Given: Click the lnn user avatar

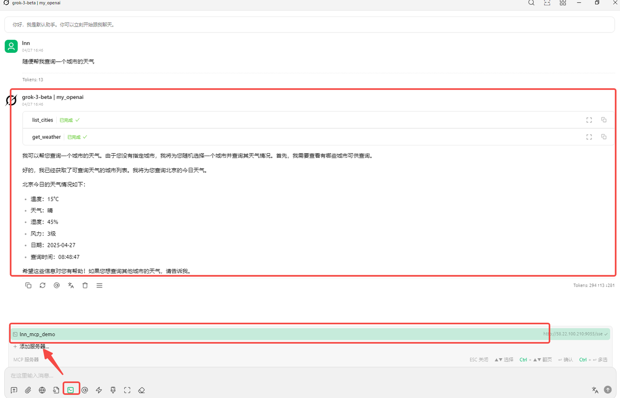Looking at the screenshot, I should pyautogui.click(x=11, y=46).
